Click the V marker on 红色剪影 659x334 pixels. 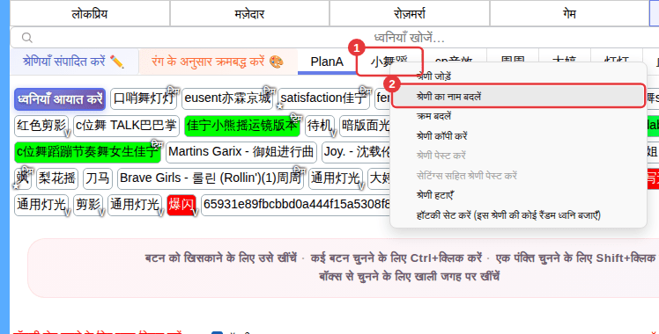coord(66,133)
